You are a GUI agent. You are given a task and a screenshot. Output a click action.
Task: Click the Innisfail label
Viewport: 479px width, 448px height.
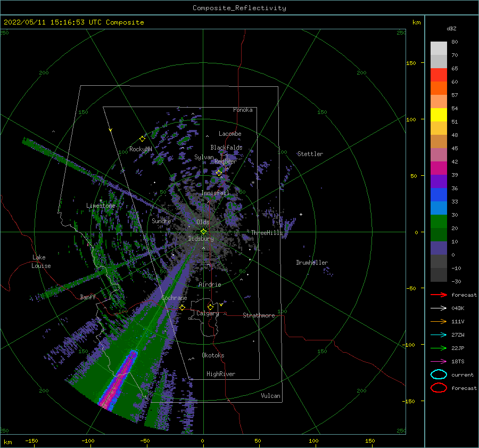tap(215, 193)
